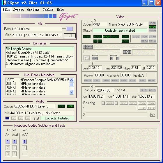This screenshot has height=163, width=163.
Task: Open the Tables menu
Action: click(48, 10)
